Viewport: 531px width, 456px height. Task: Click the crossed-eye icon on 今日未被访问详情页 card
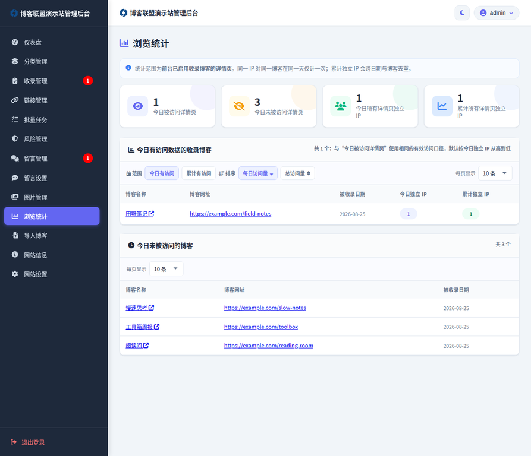click(239, 106)
